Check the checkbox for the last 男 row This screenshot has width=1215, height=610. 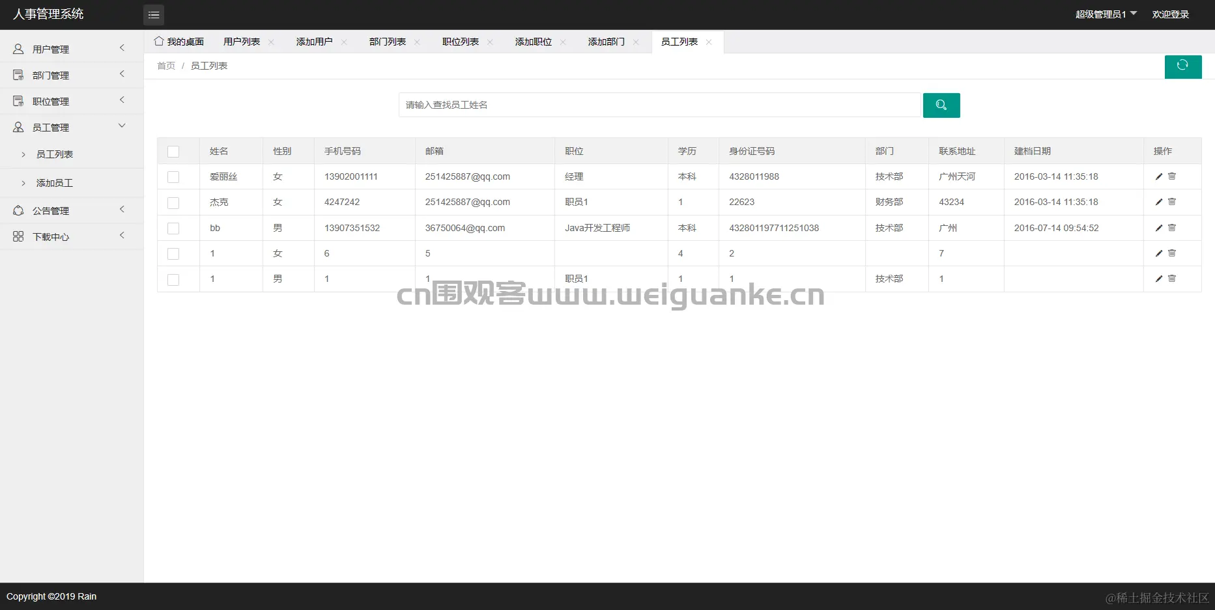coord(173,280)
